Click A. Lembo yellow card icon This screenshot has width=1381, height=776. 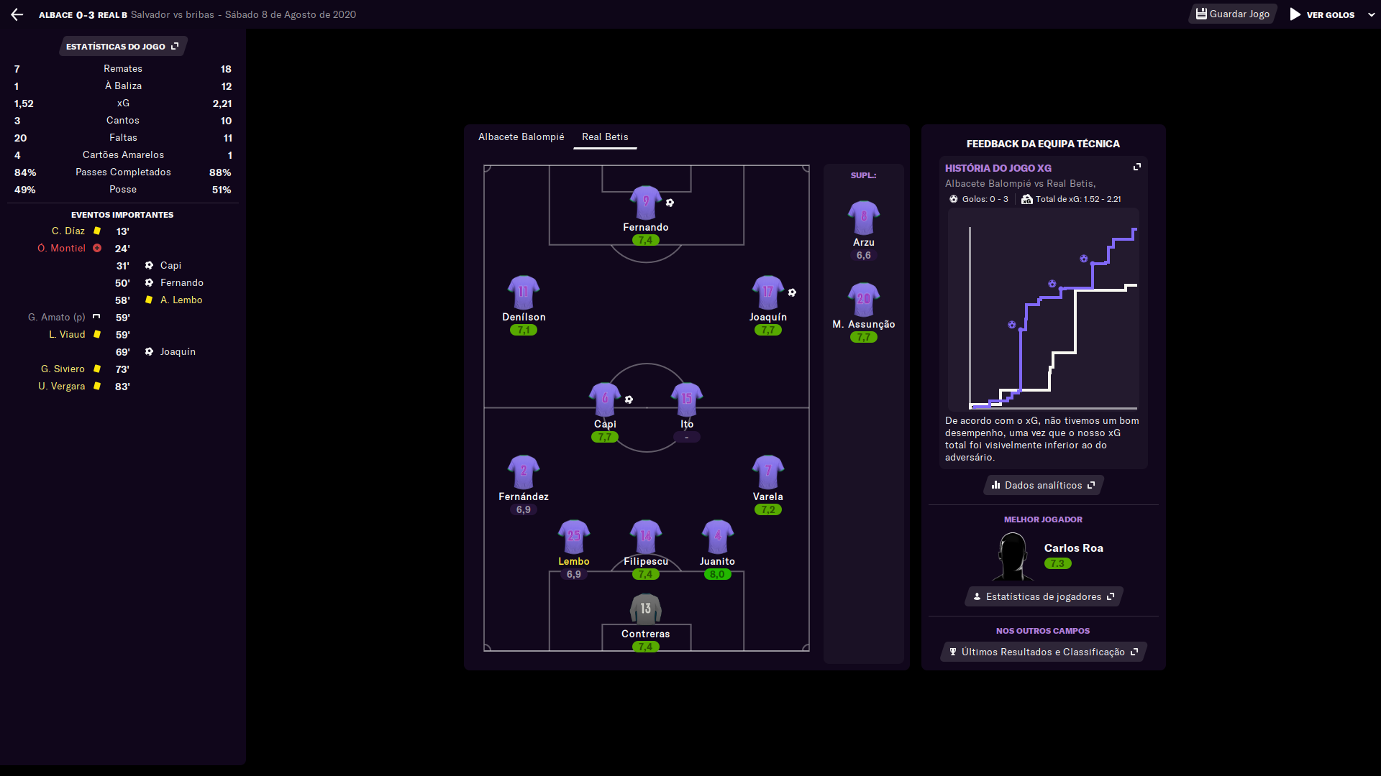[149, 300]
